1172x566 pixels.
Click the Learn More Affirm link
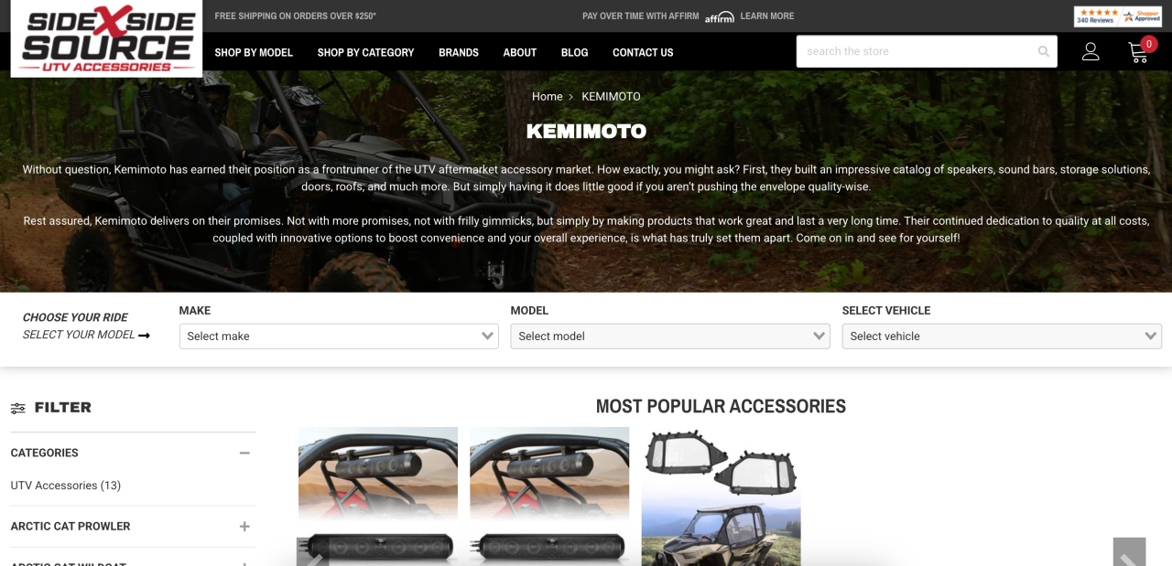coord(767,16)
